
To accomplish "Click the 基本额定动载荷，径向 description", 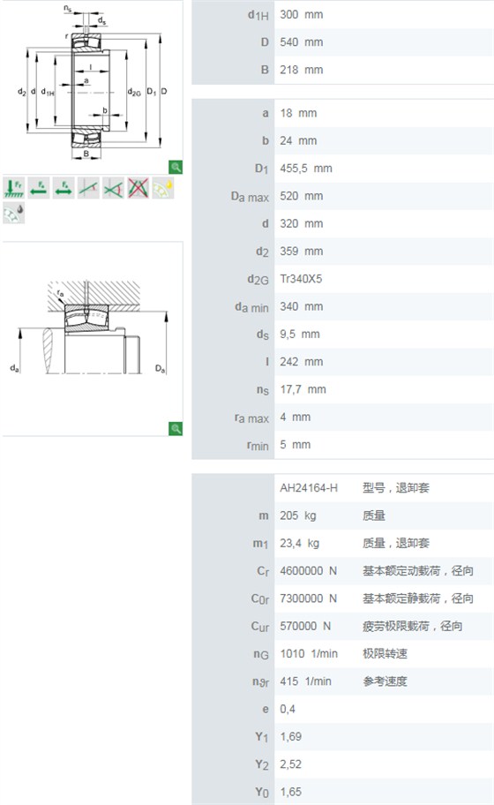I will (x=417, y=571).
